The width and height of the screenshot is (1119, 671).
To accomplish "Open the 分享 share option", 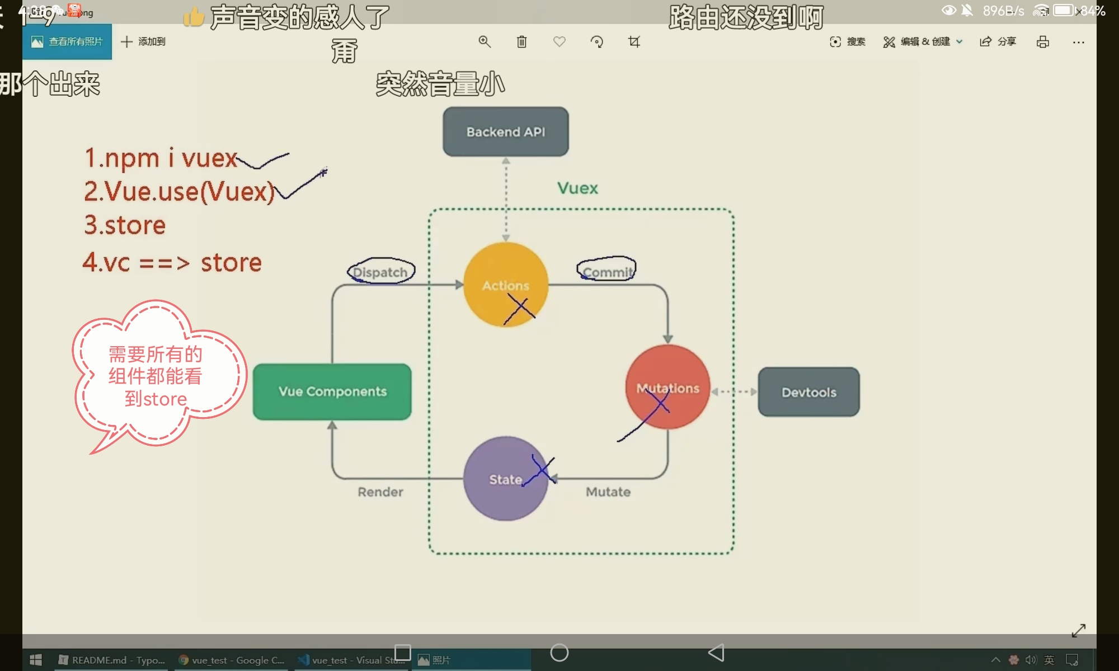I will coord(998,41).
